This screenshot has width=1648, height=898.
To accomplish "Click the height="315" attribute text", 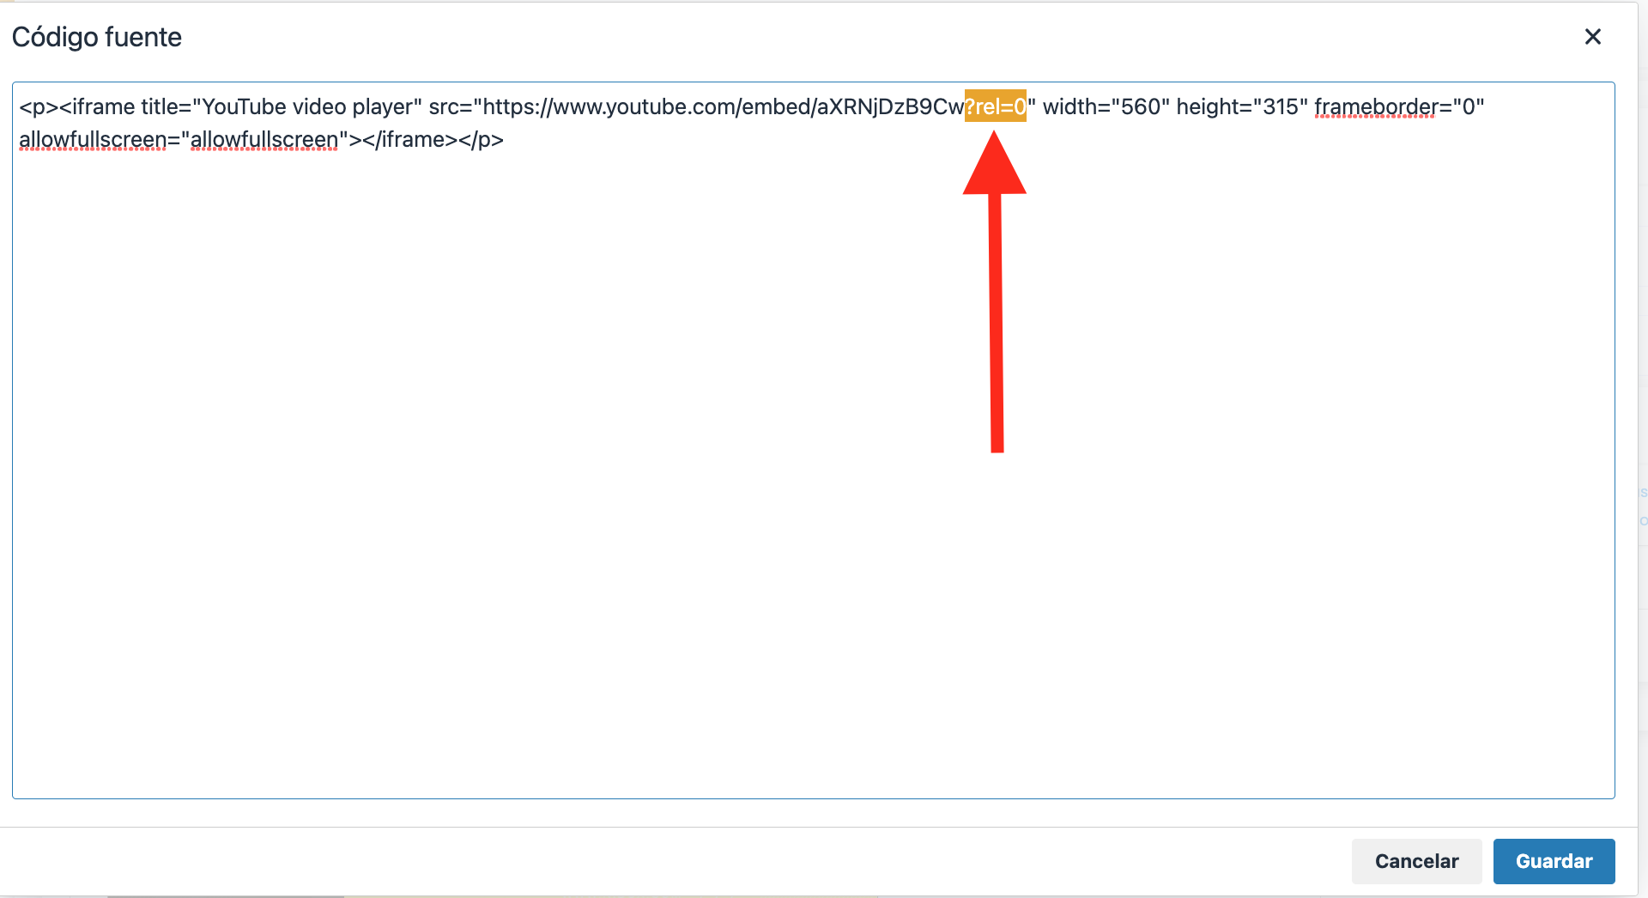I will coord(1241,106).
